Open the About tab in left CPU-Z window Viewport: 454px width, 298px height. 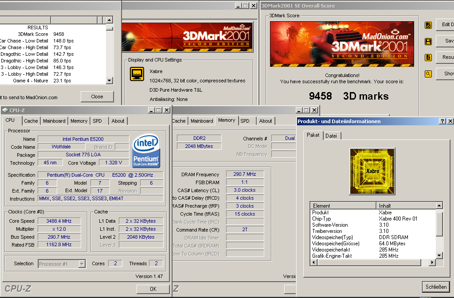pyautogui.click(x=118, y=121)
